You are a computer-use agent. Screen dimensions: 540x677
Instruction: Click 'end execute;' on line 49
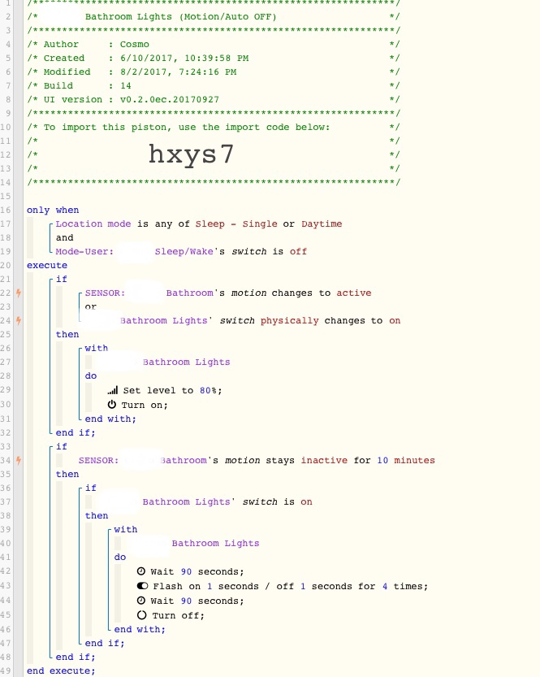(x=61, y=671)
